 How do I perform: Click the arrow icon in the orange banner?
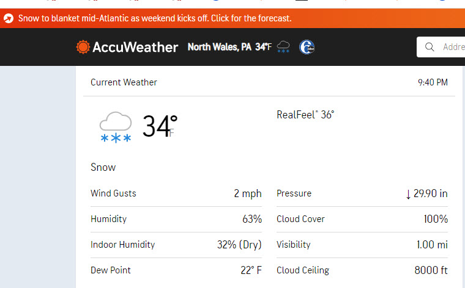click(9, 18)
